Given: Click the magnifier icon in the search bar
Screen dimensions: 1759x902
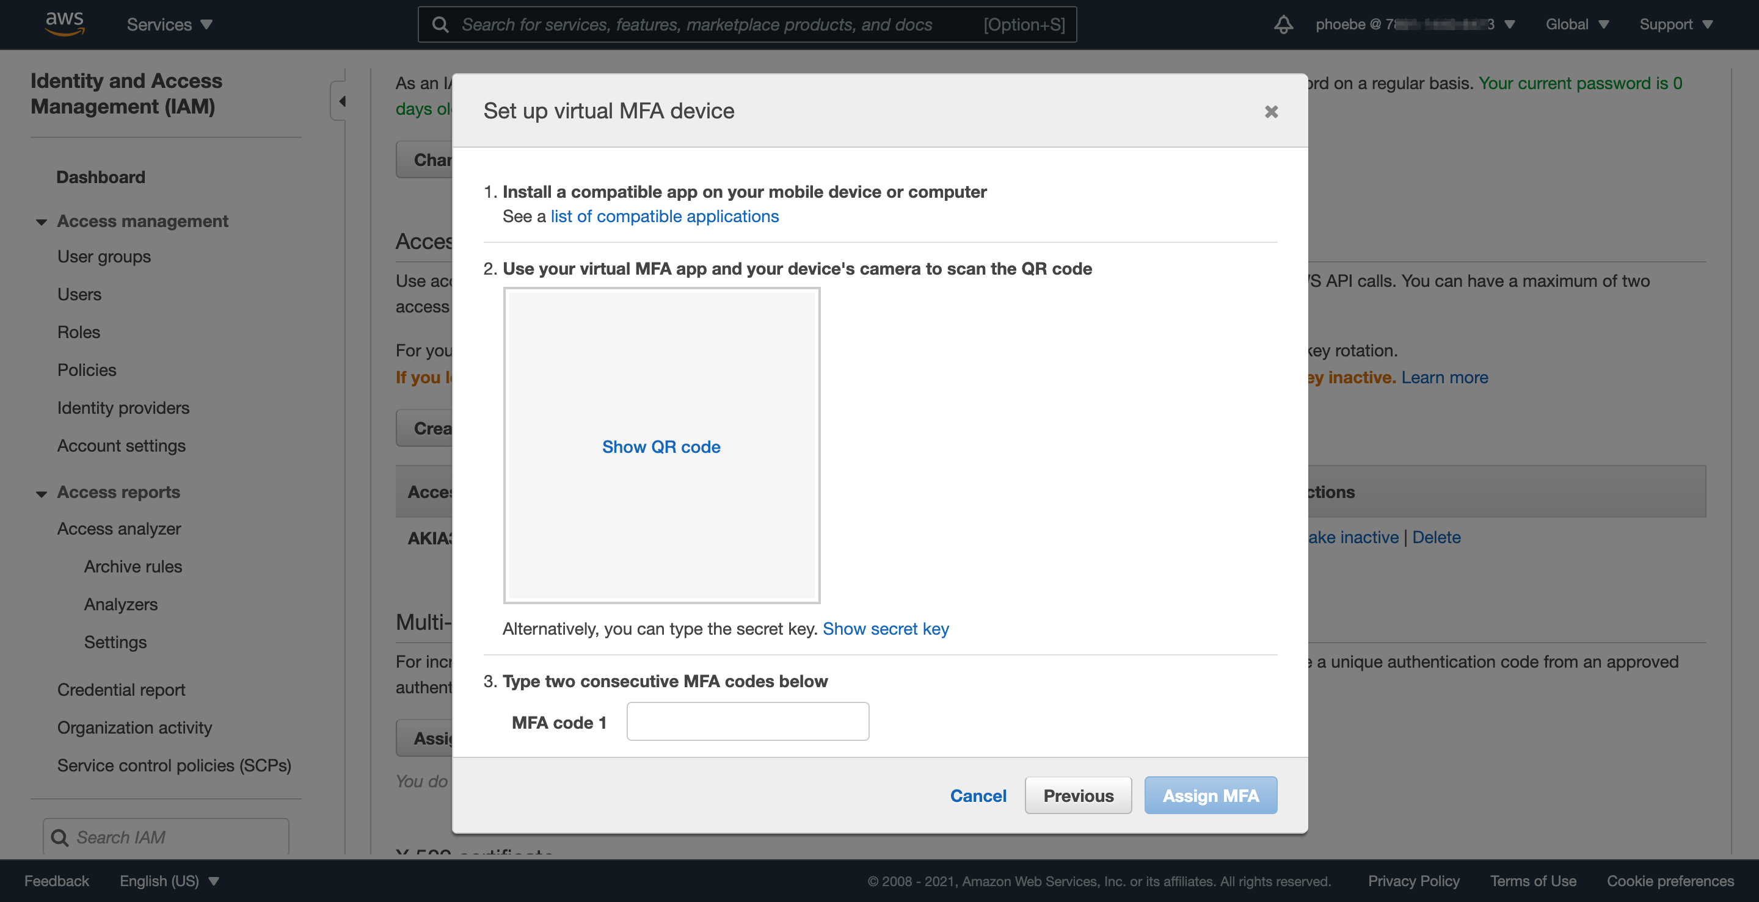Looking at the screenshot, I should pyautogui.click(x=440, y=24).
